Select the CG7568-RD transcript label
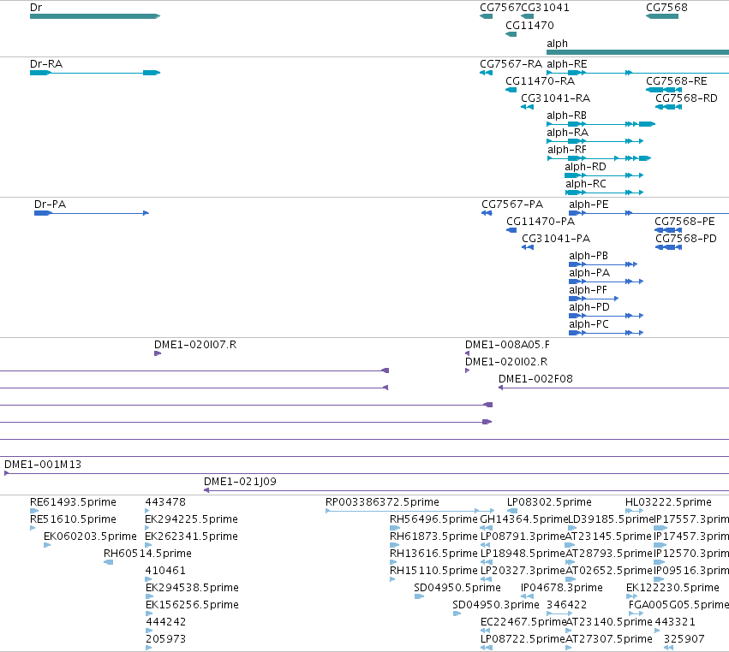This screenshot has width=729, height=652. pyautogui.click(x=686, y=98)
